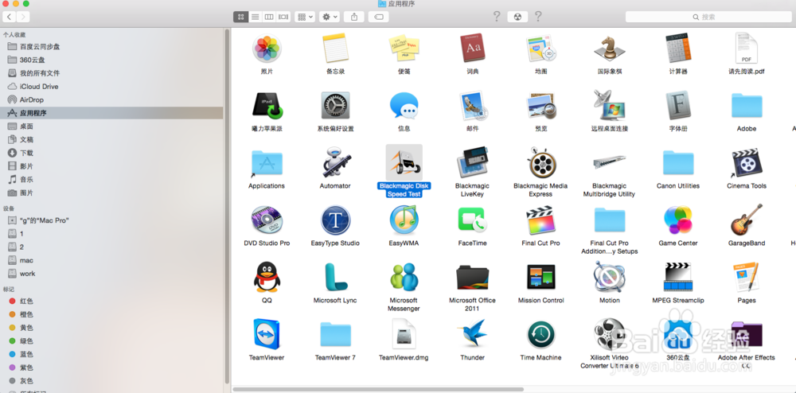The height and width of the screenshot is (393, 796).
Task: Open the Adobe folder
Action: click(x=747, y=106)
